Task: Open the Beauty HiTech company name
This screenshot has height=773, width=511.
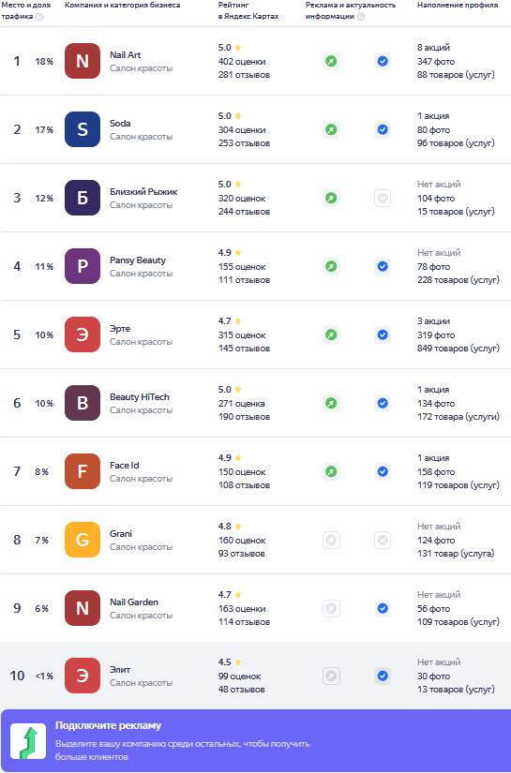Action: (140, 397)
